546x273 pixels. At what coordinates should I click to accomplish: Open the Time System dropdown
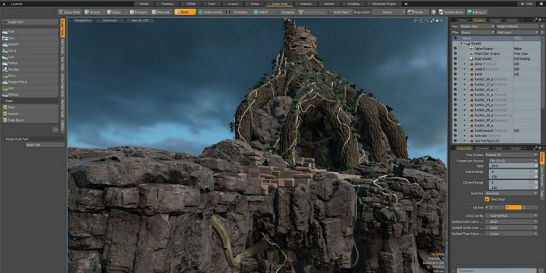[x=512, y=155]
